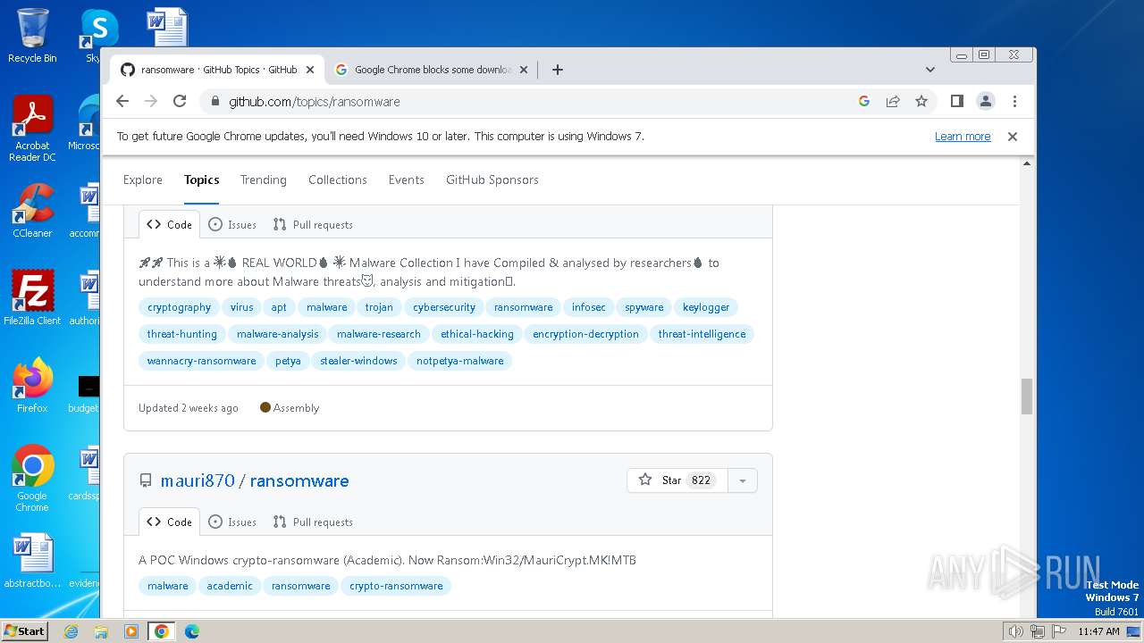Select the Recycle Bin desktop icon
The width and height of the screenshot is (1144, 643).
32,36
